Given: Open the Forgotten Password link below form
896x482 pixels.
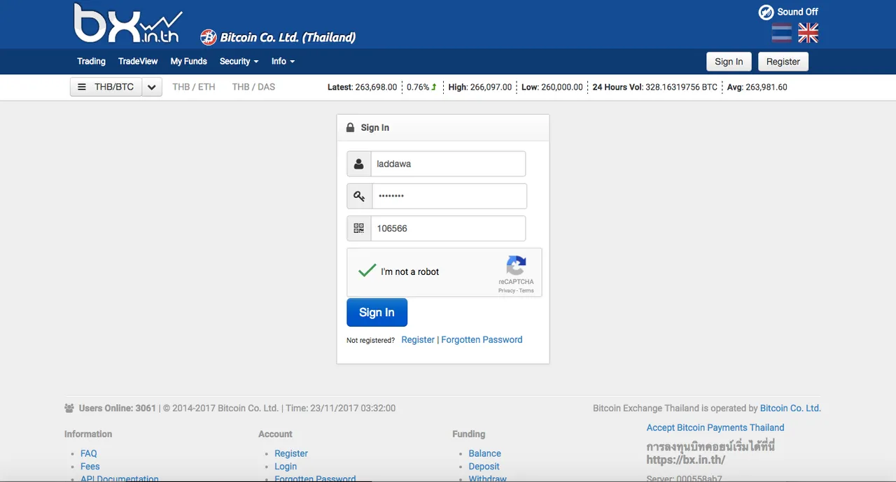Looking at the screenshot, I should (x=482, y=339).
